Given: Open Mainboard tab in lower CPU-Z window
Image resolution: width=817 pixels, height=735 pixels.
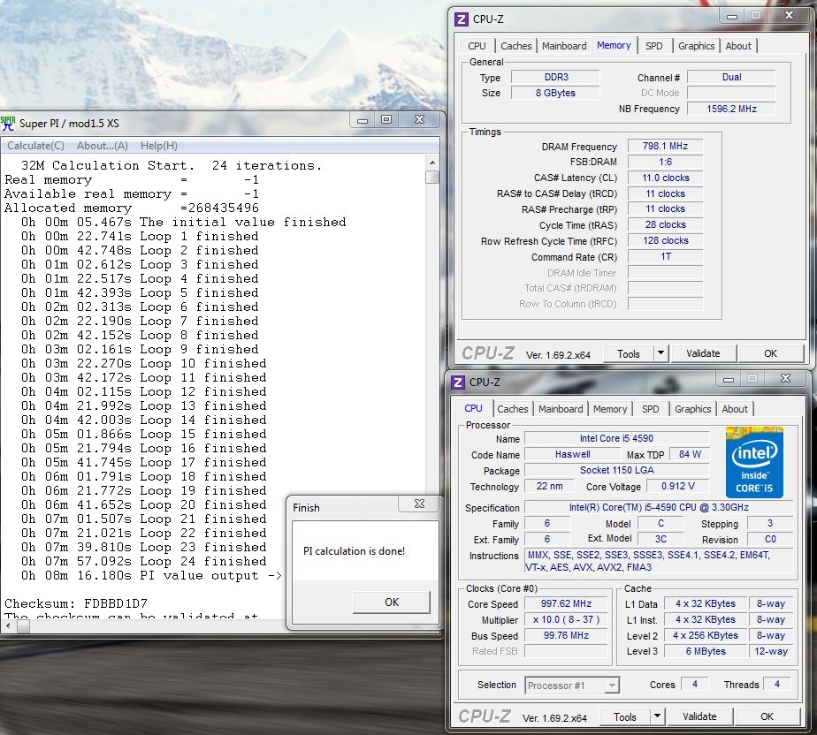Looking at the screenshot, I should coord(561,409).
